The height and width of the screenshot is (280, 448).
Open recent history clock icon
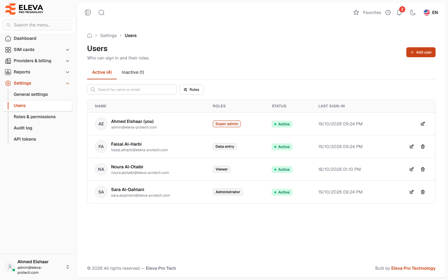pos(388,12)
